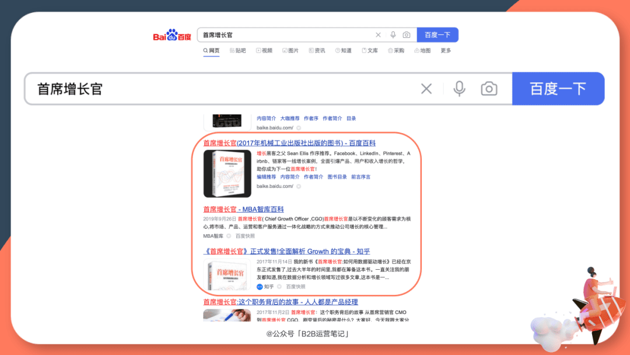Start voice search from small top search box

[x=393, y=35]
